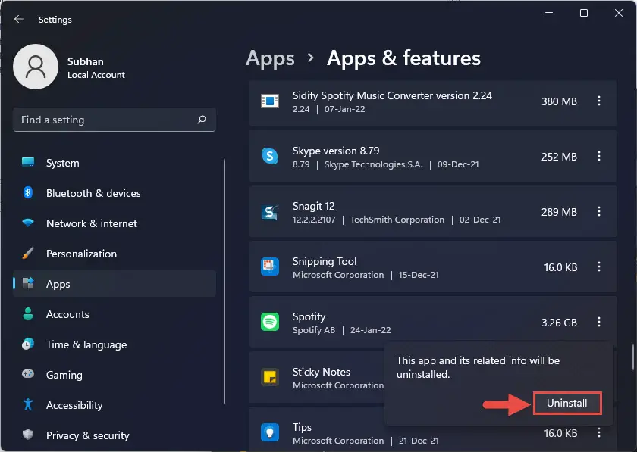637x452 pixels.
Task: Click the Snagit 12 app name
Action: [x=314, y=206]
